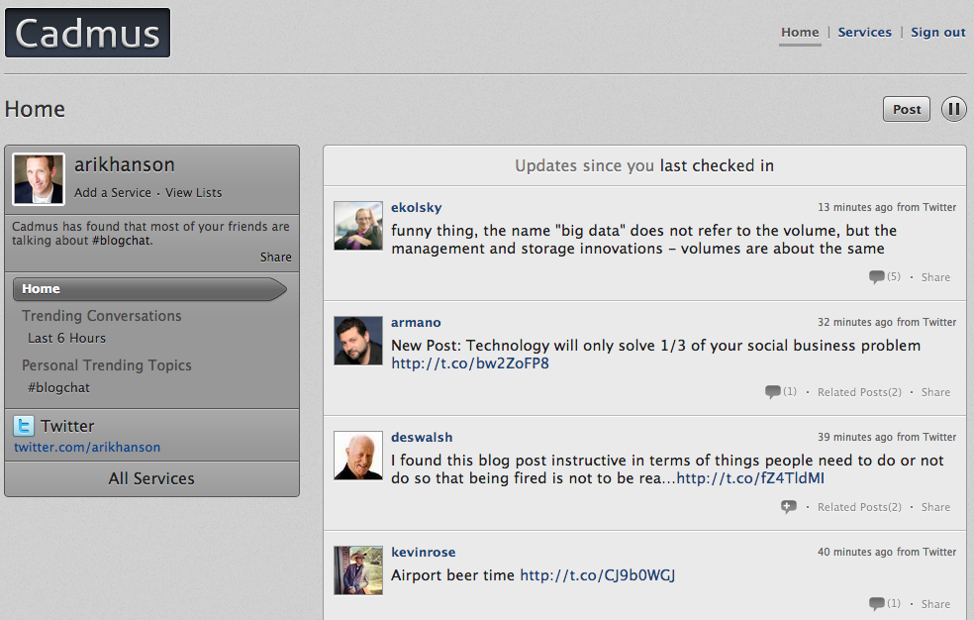974x620 pixels.
Task: Share armano's post
Action: 935,392
